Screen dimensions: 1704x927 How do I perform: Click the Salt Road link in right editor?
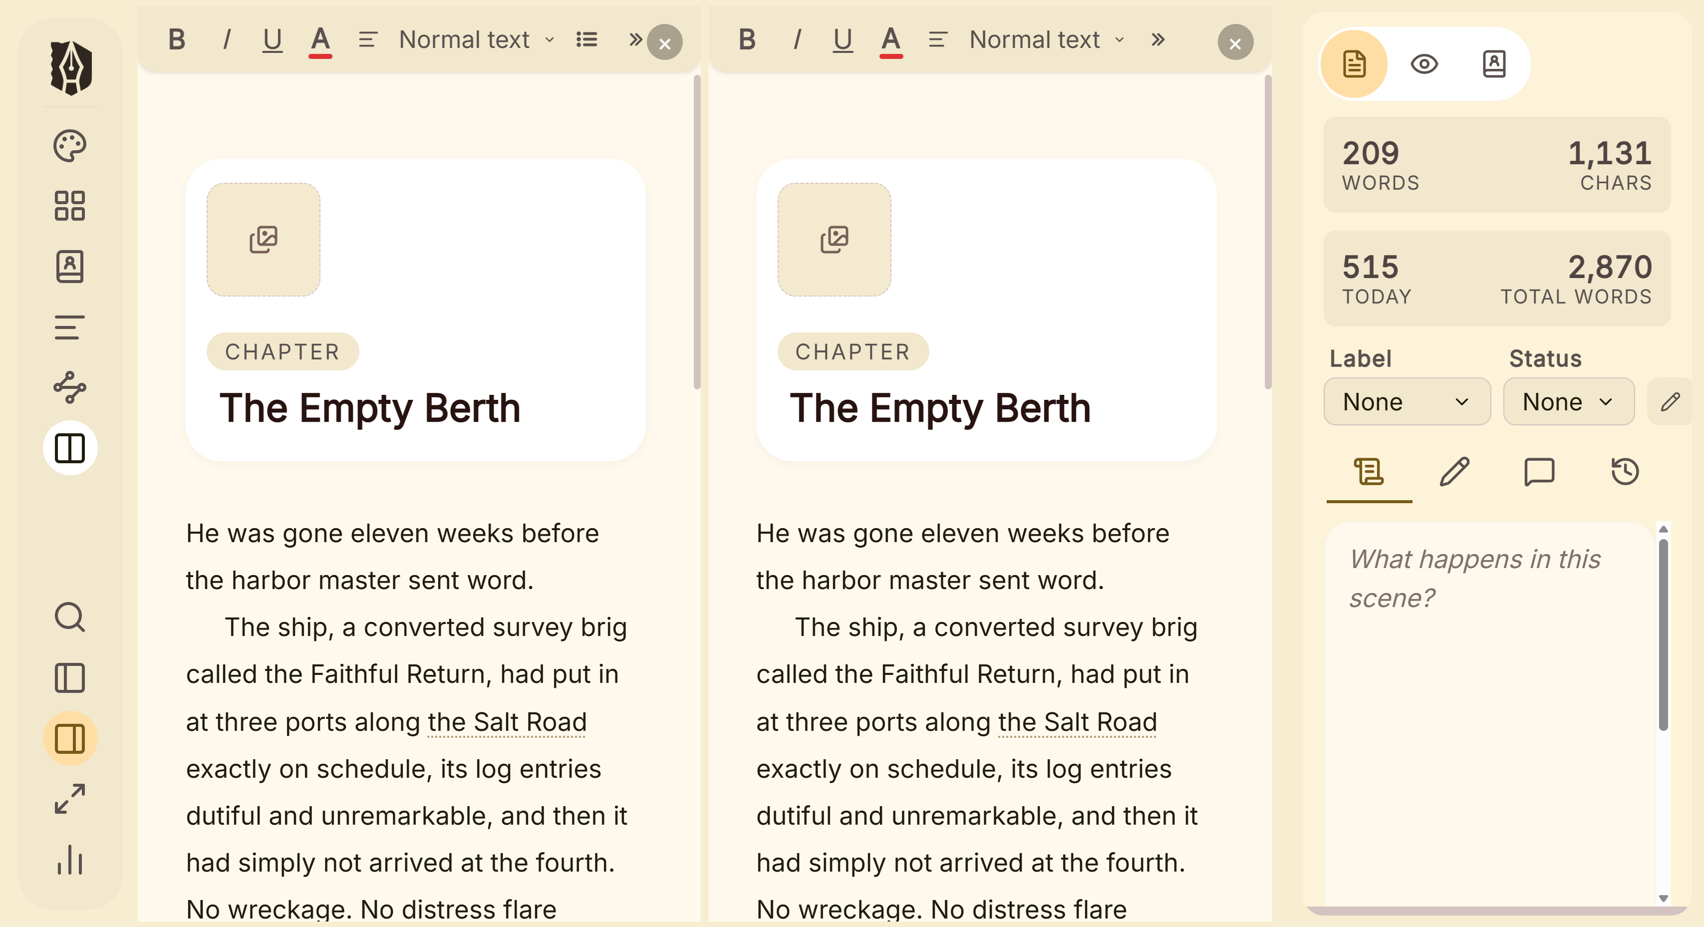click(x=1078, y=721)
